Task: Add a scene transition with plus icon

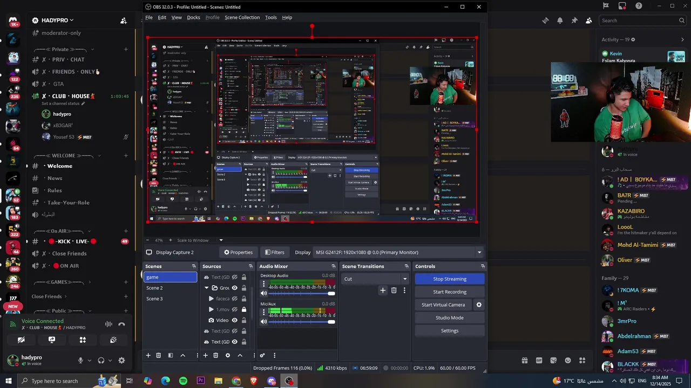Action: tap(383, 290)
